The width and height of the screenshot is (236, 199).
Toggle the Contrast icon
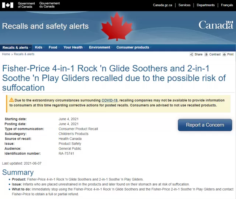click(x=206, y=54)
